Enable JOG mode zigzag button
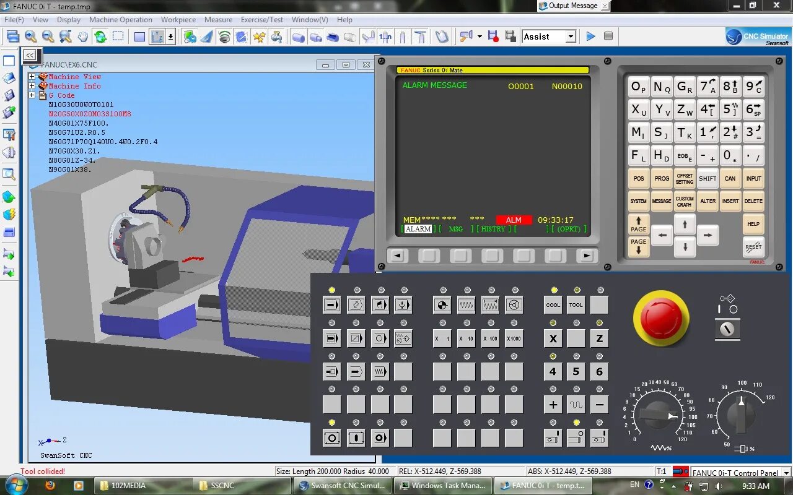 point(466,304)
